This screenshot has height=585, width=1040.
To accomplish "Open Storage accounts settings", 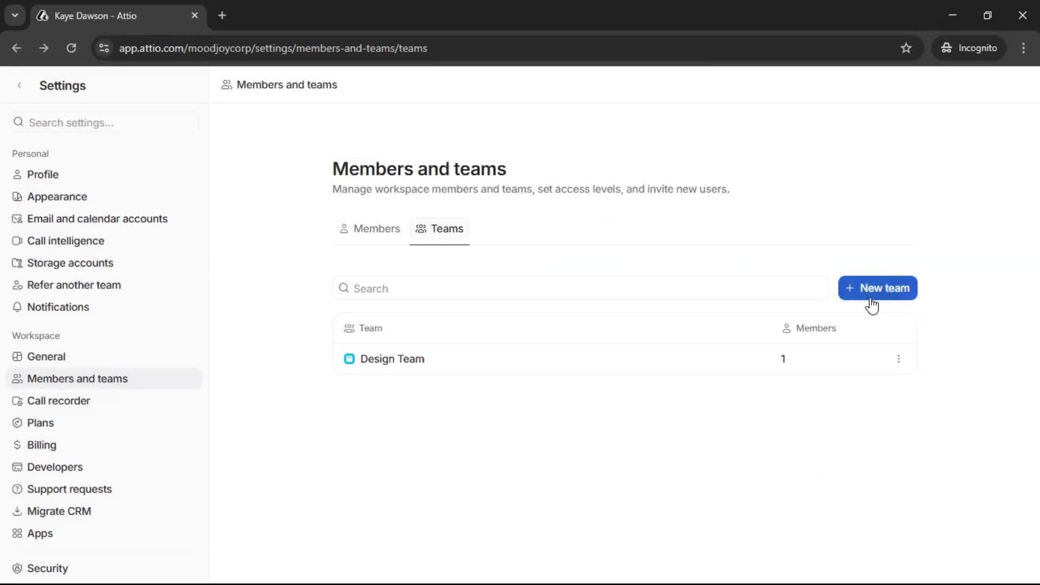I will click(x=70, y=263).
